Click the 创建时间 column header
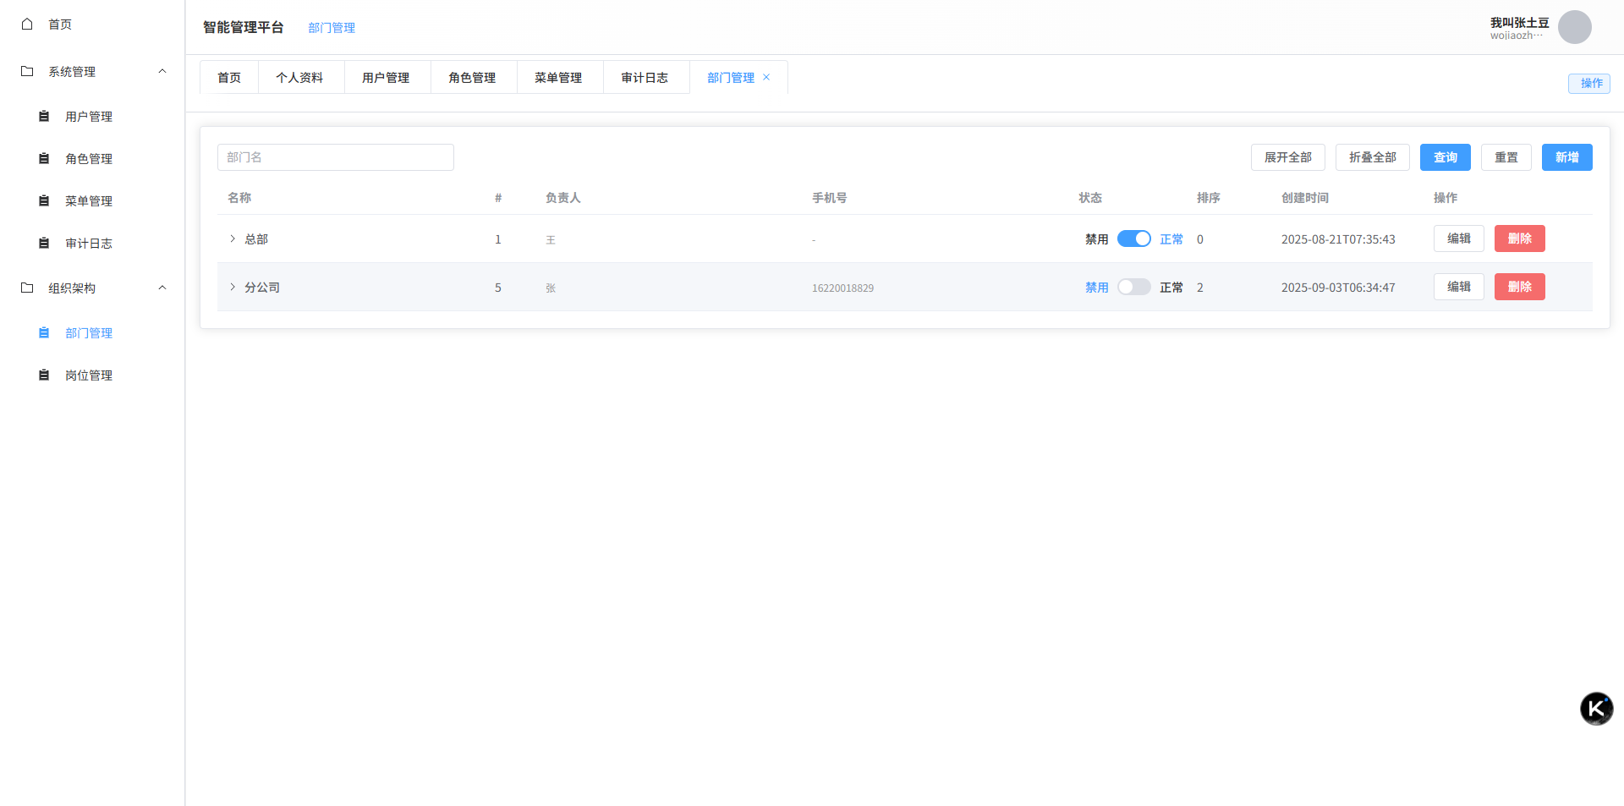The width and height of the screenshot is (1624, 806). tap(1305, 197)
